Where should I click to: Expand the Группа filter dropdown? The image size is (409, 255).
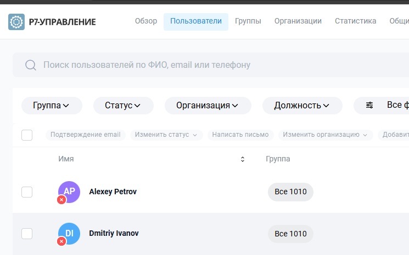pos(51,106)
